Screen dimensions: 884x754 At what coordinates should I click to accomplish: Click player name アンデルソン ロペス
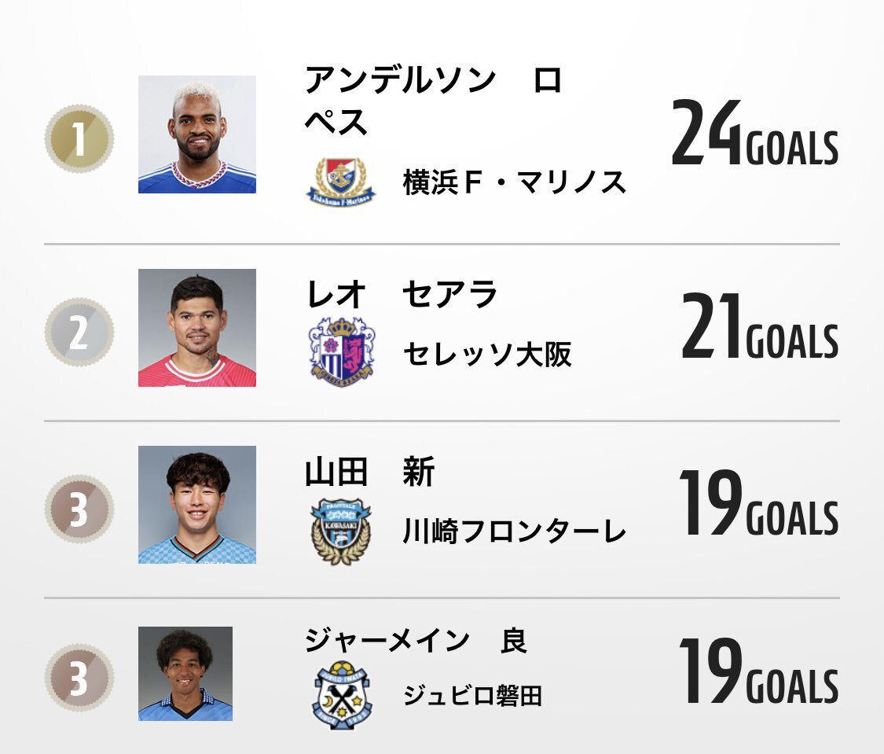(x=434, y=101)
